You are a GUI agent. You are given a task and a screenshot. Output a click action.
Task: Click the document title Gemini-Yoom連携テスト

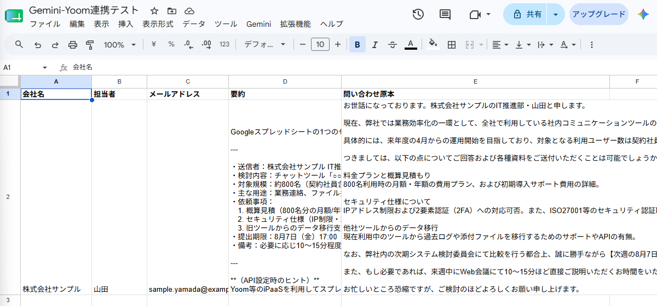84,10
